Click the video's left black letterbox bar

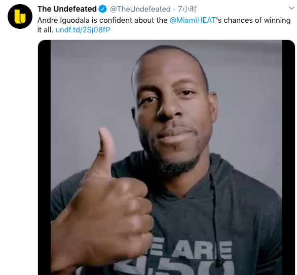(x=44, y=158)
